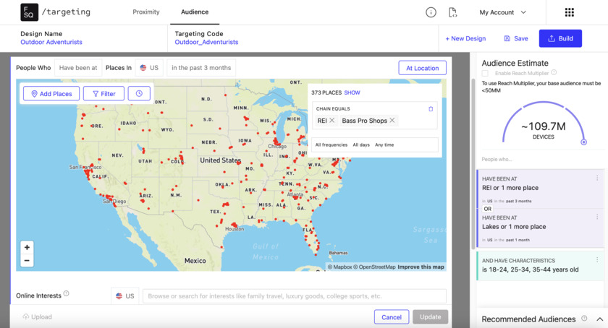
Task: Toggle the Enable Reach Multiplier checkbox
Action: pos(485,73)
